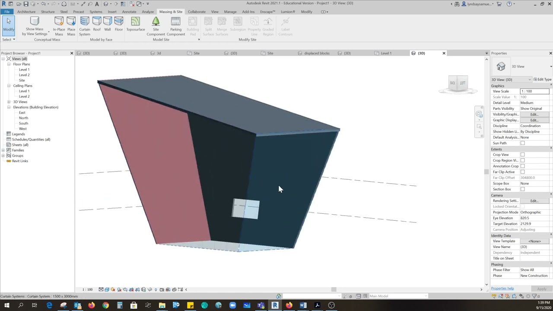
Task: Open Show Mass by View Settings
Action: coord(35,26)
